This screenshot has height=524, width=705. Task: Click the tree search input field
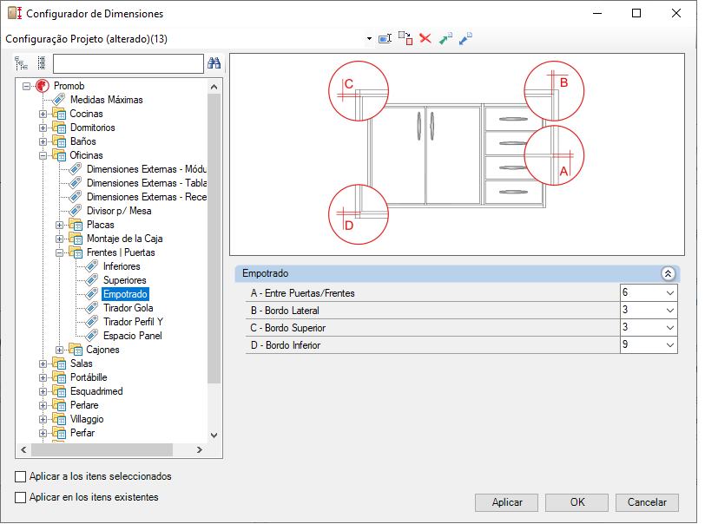pos(128,64)
